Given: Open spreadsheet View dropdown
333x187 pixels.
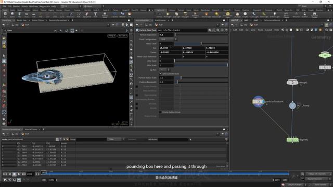Looking at the screenshot, I should pyautogui.click(x=116, y=139).
